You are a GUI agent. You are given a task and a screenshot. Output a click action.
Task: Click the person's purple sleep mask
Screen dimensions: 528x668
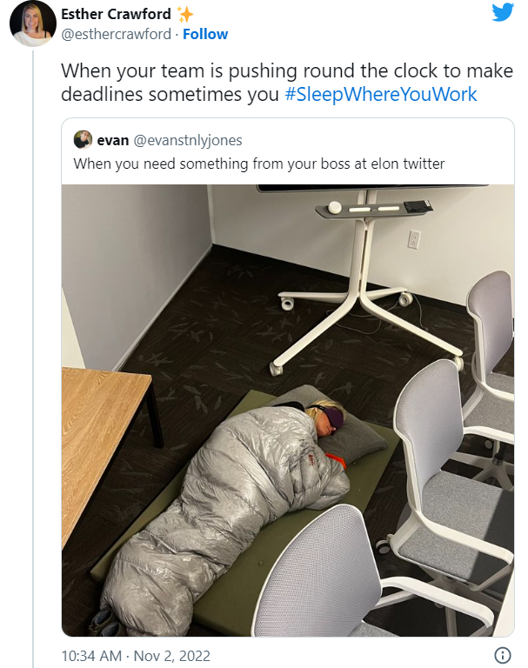point(331,417)
